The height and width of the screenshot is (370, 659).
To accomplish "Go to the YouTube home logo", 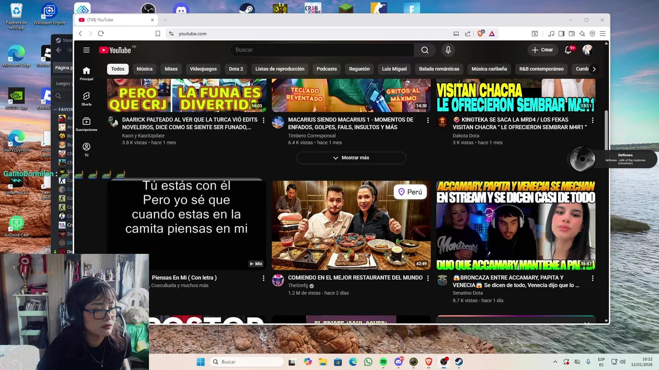I will coord(115,50).
